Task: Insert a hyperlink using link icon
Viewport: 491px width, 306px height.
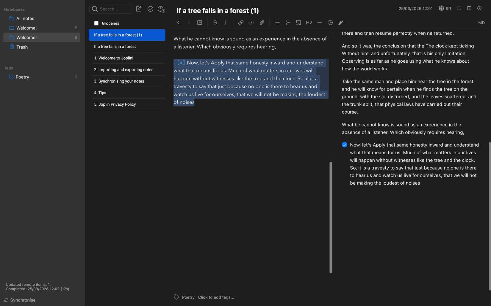Action: click(x=241, y=23)
